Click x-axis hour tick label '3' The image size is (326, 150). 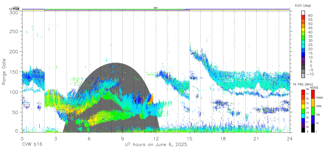click(55, 139)
